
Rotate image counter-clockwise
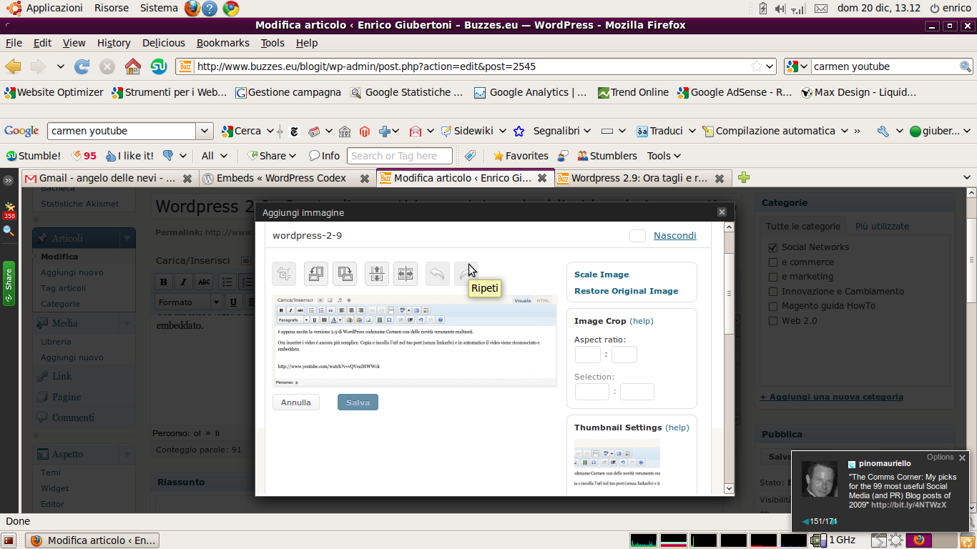316,274
